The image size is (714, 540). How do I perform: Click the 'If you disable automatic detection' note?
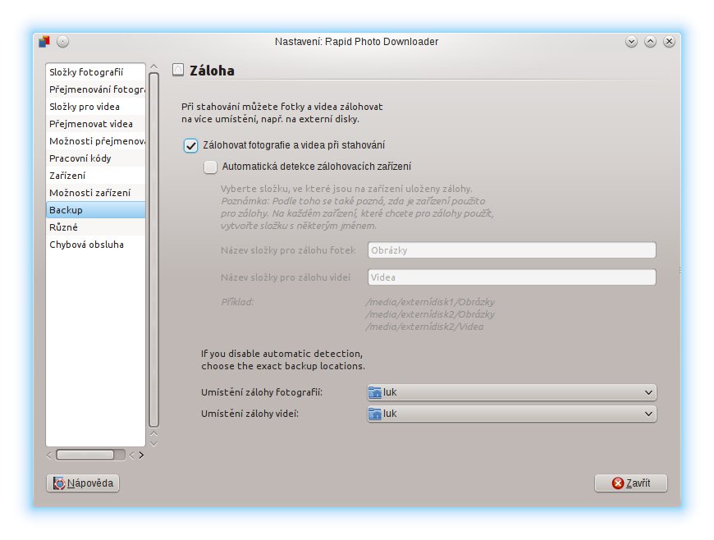pyautogui.click(x=283, y=359)
